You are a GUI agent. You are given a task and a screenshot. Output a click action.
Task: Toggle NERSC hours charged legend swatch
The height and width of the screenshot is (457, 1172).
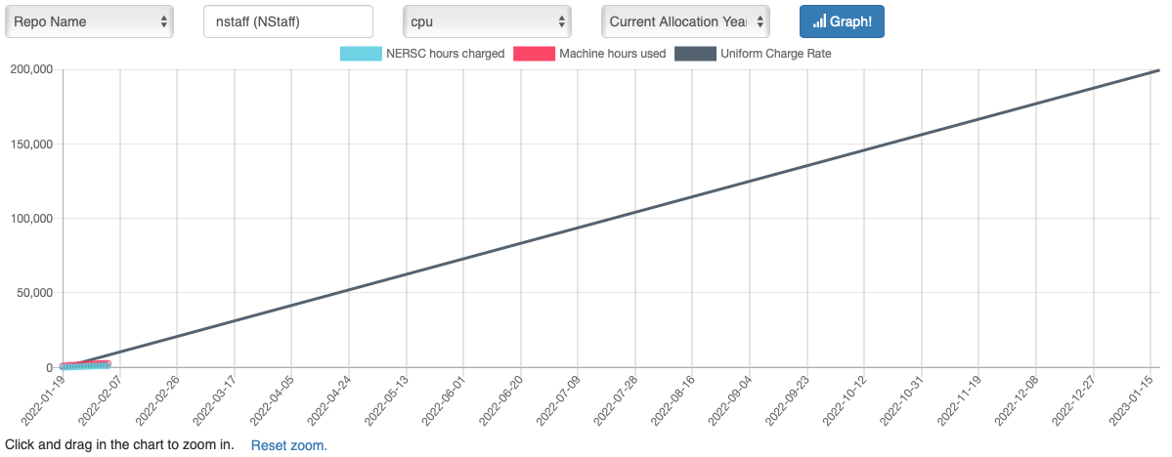pyautogui.click(x=360, y=54)
